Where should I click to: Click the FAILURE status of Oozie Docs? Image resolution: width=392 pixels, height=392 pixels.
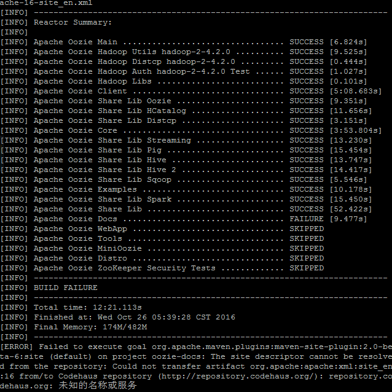[307, 219]
